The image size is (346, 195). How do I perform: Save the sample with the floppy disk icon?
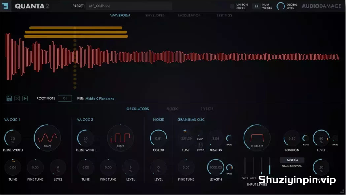coord(9,99)
